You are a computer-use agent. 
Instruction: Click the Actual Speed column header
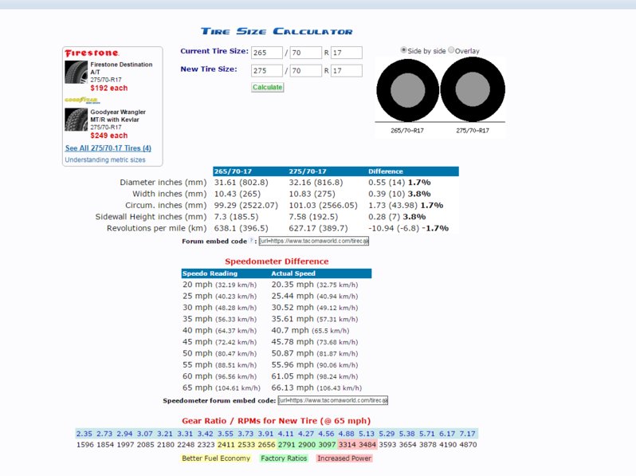pos(293,273)
